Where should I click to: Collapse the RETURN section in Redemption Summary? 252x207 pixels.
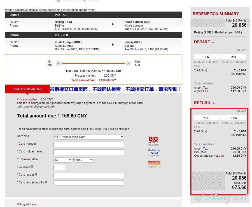[213, 103]
